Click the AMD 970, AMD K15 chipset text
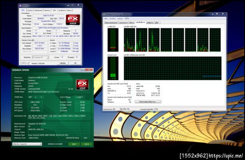 [36, 129]
